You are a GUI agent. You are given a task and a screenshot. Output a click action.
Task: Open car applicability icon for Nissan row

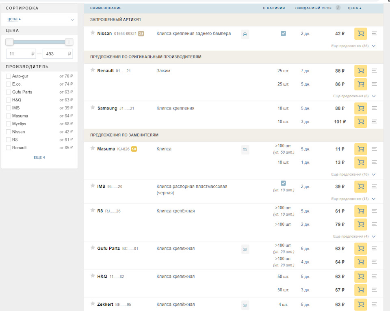click(245, 34)
